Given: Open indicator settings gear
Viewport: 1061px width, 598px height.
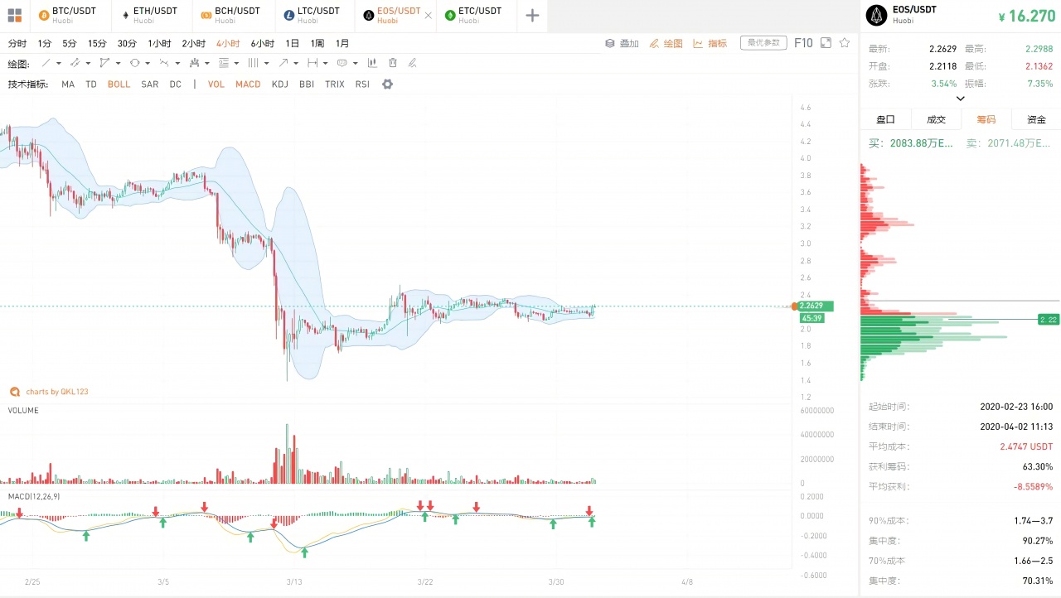Looking at the screenshot, I should click(387, 84).
